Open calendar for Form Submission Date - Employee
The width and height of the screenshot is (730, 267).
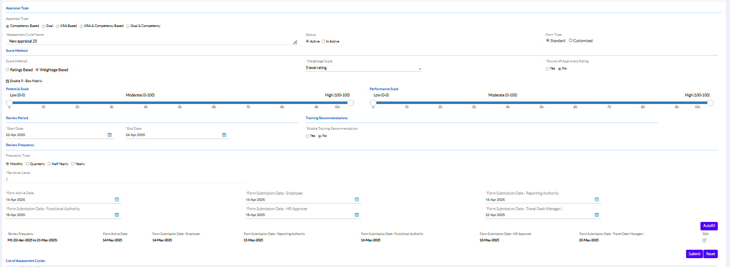[x=357, y=200]
